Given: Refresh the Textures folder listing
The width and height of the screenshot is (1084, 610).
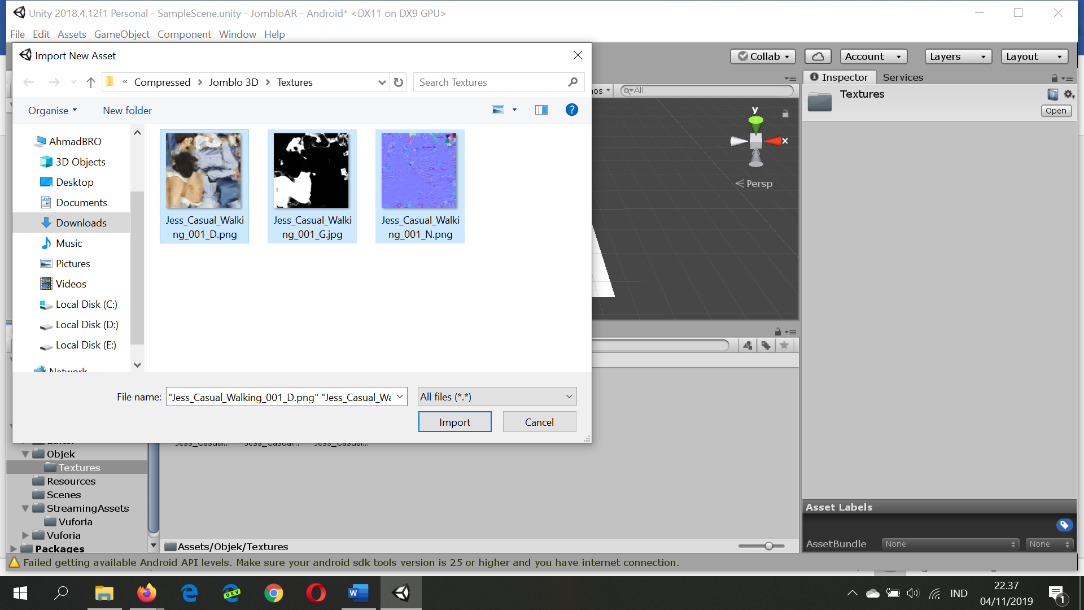Looking at the screenshot, I should (399, 82).
